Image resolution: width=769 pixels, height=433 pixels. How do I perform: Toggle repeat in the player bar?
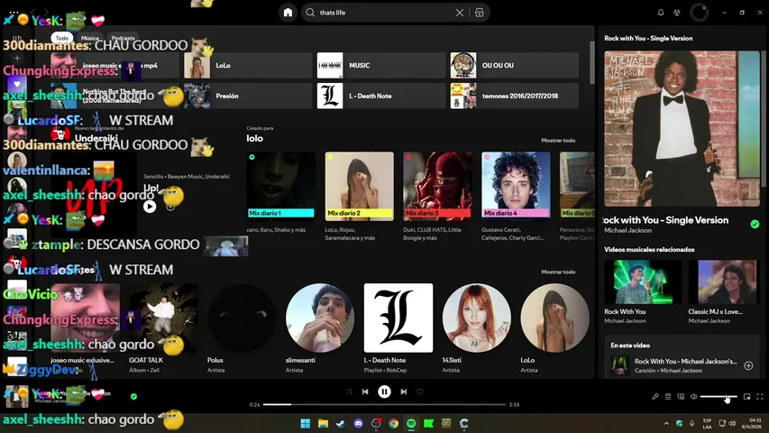click(x=420, y=392)
